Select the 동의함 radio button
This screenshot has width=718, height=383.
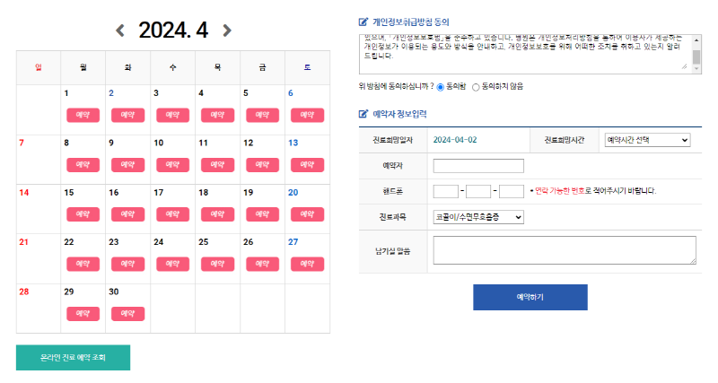pyautogui.click(x=441, y=87)
